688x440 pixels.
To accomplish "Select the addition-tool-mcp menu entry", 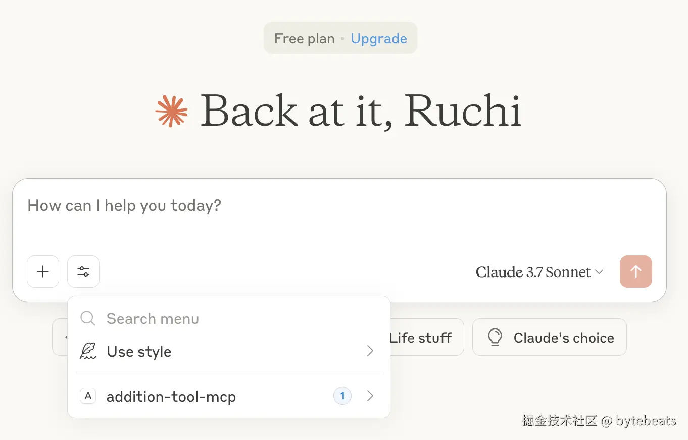I will pos(229,396).
